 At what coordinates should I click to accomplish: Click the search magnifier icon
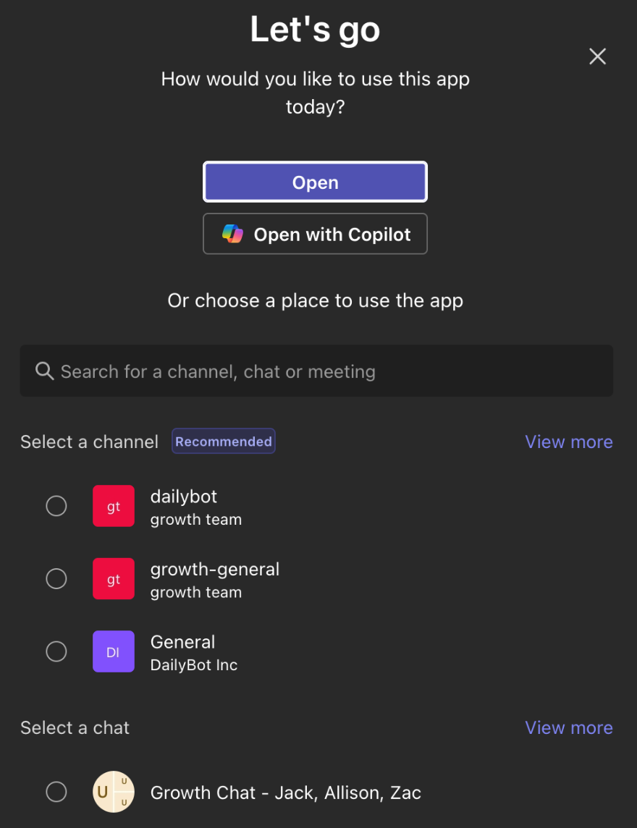(44, 371)
